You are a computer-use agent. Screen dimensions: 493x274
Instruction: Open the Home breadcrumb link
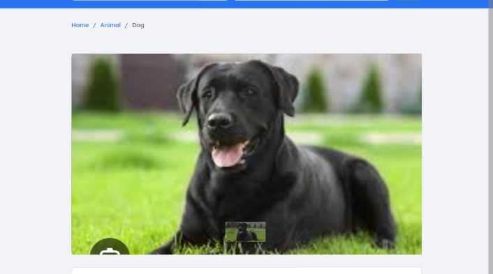[80, 25]
